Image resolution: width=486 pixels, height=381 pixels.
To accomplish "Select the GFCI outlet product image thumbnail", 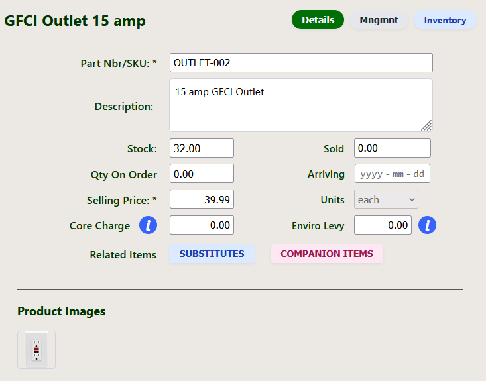I will click(36, 350).
